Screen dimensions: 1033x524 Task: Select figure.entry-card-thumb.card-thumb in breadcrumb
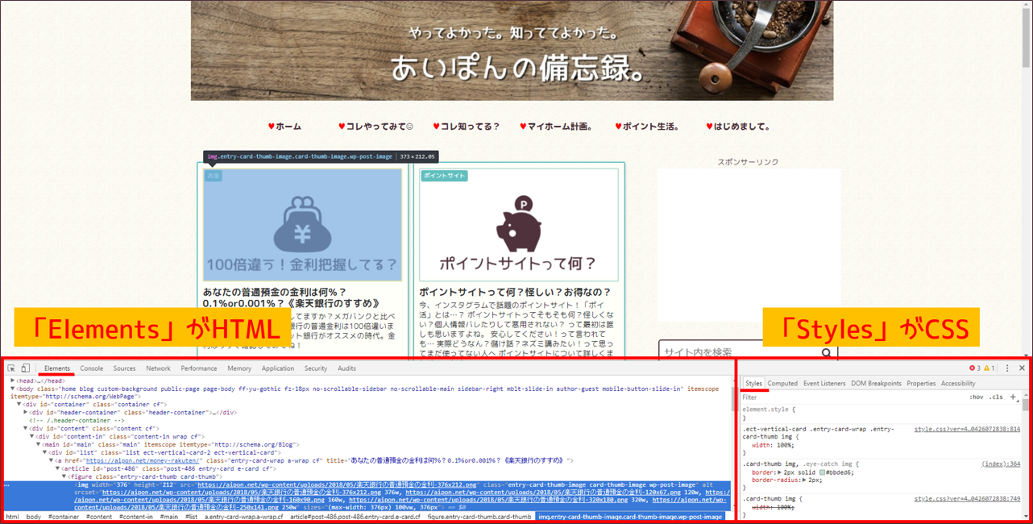tap(479, 517)
